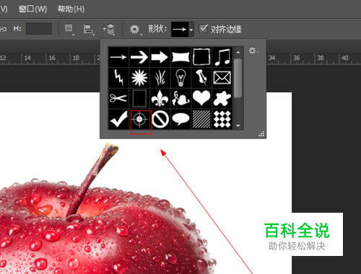This screenshot has width=361, height=274.
Task: Select the envelope shape
Action: (x=222, y=78)
